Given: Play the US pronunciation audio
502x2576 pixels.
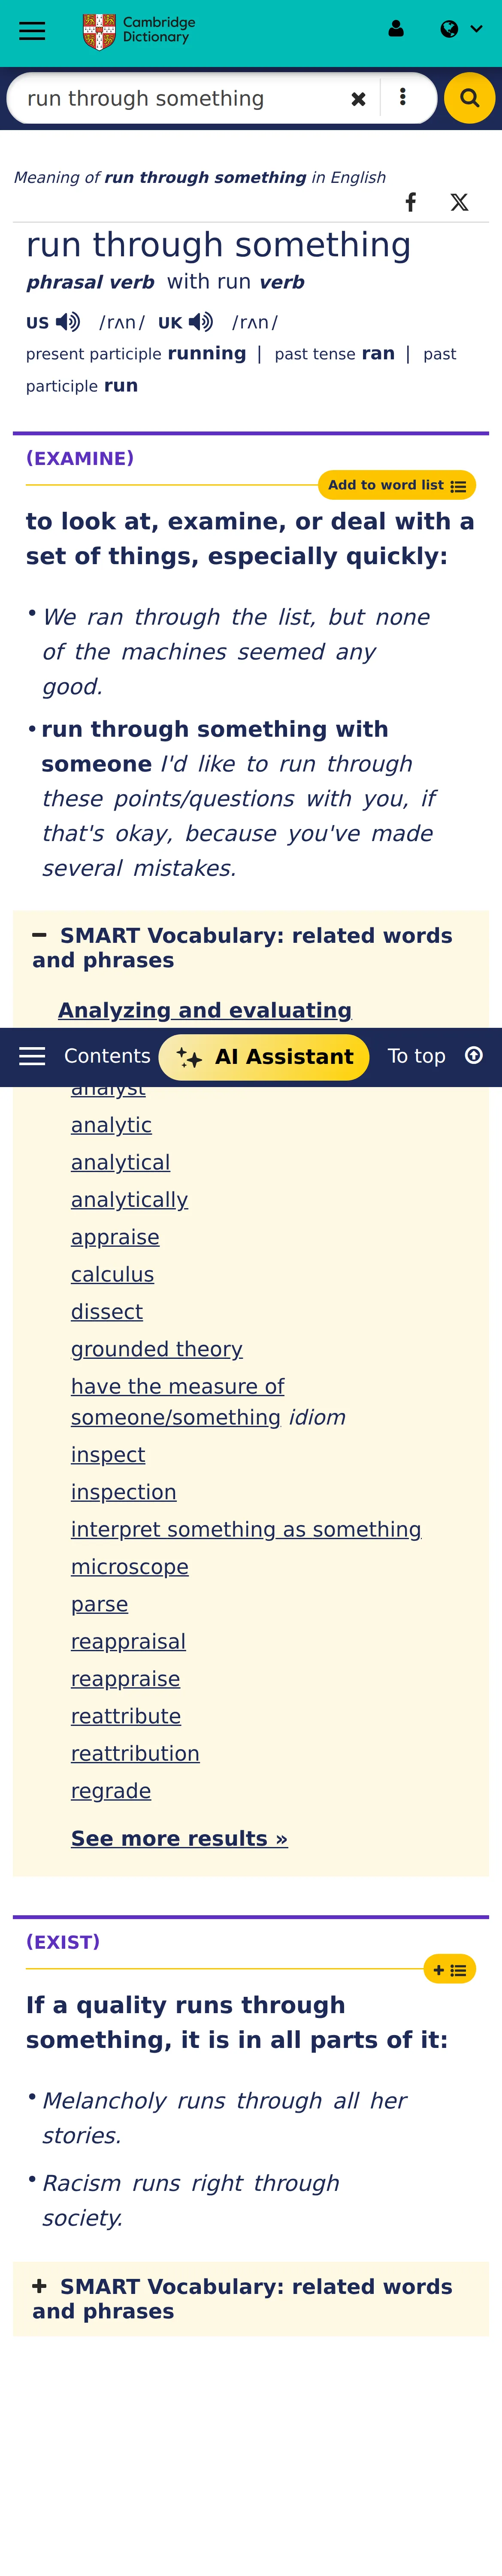Looking at the screenshot, I should (67, 322).
